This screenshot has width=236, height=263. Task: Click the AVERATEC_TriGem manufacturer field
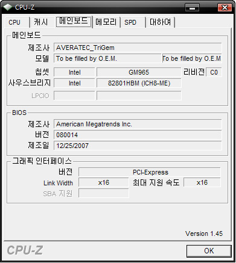coord(138,48)
